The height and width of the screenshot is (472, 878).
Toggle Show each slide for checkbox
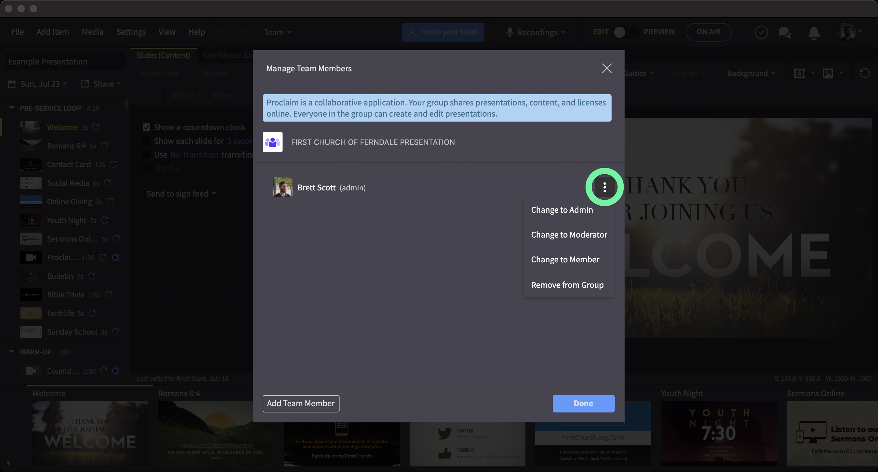coord(147,141)
